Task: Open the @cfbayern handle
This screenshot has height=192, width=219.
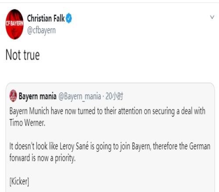Action: 41,31
